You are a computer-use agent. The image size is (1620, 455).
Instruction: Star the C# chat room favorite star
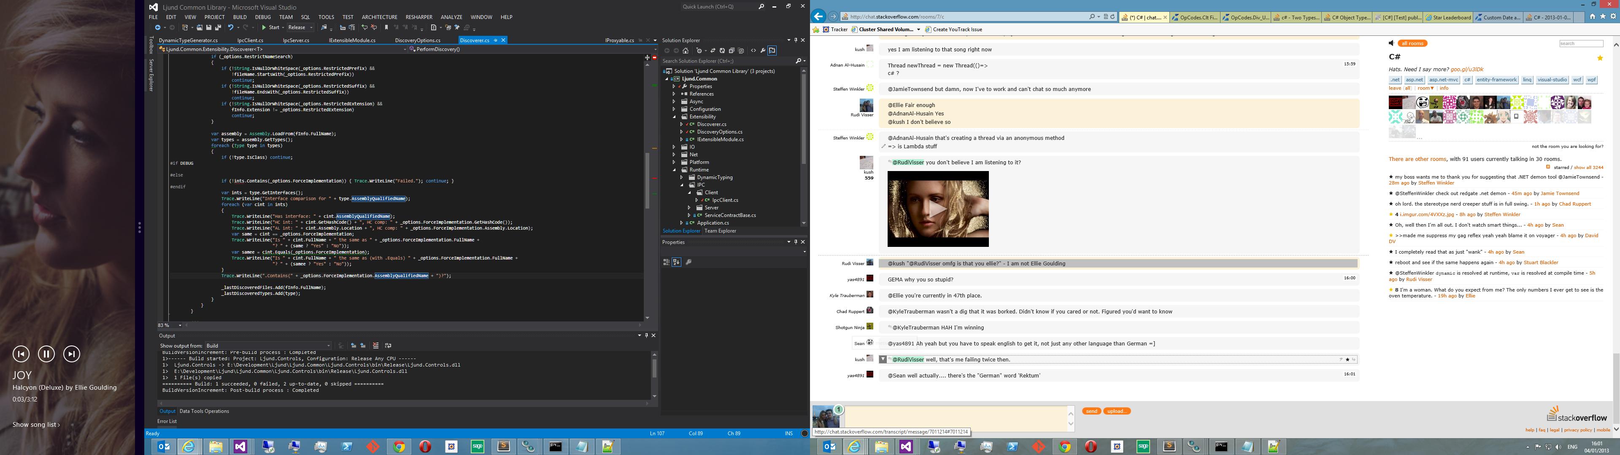[x=1601, y=58]
